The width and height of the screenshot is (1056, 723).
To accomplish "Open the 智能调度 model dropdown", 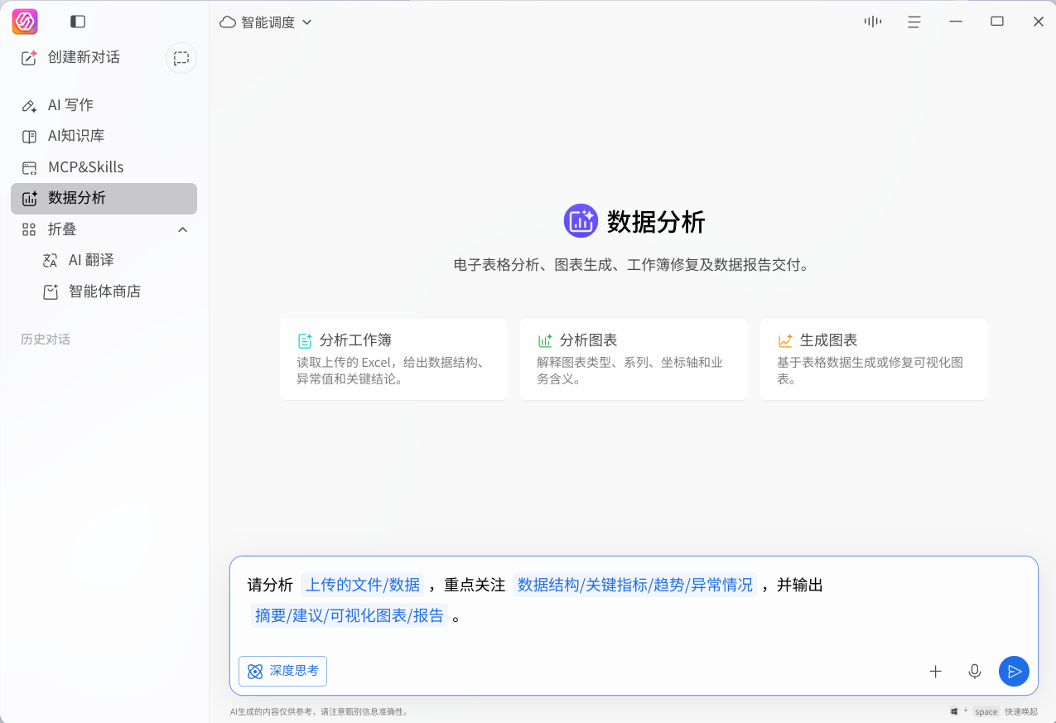I will coord(266,22).
